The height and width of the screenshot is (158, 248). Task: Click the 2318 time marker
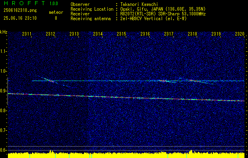(192, 34)
